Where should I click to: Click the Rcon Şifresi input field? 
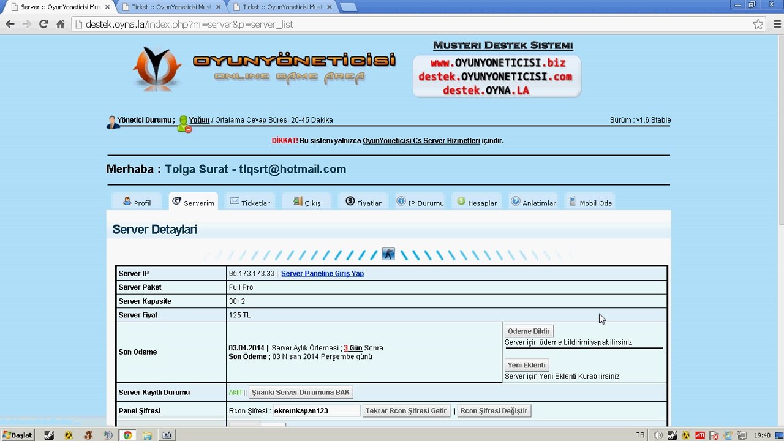(316, 411)
